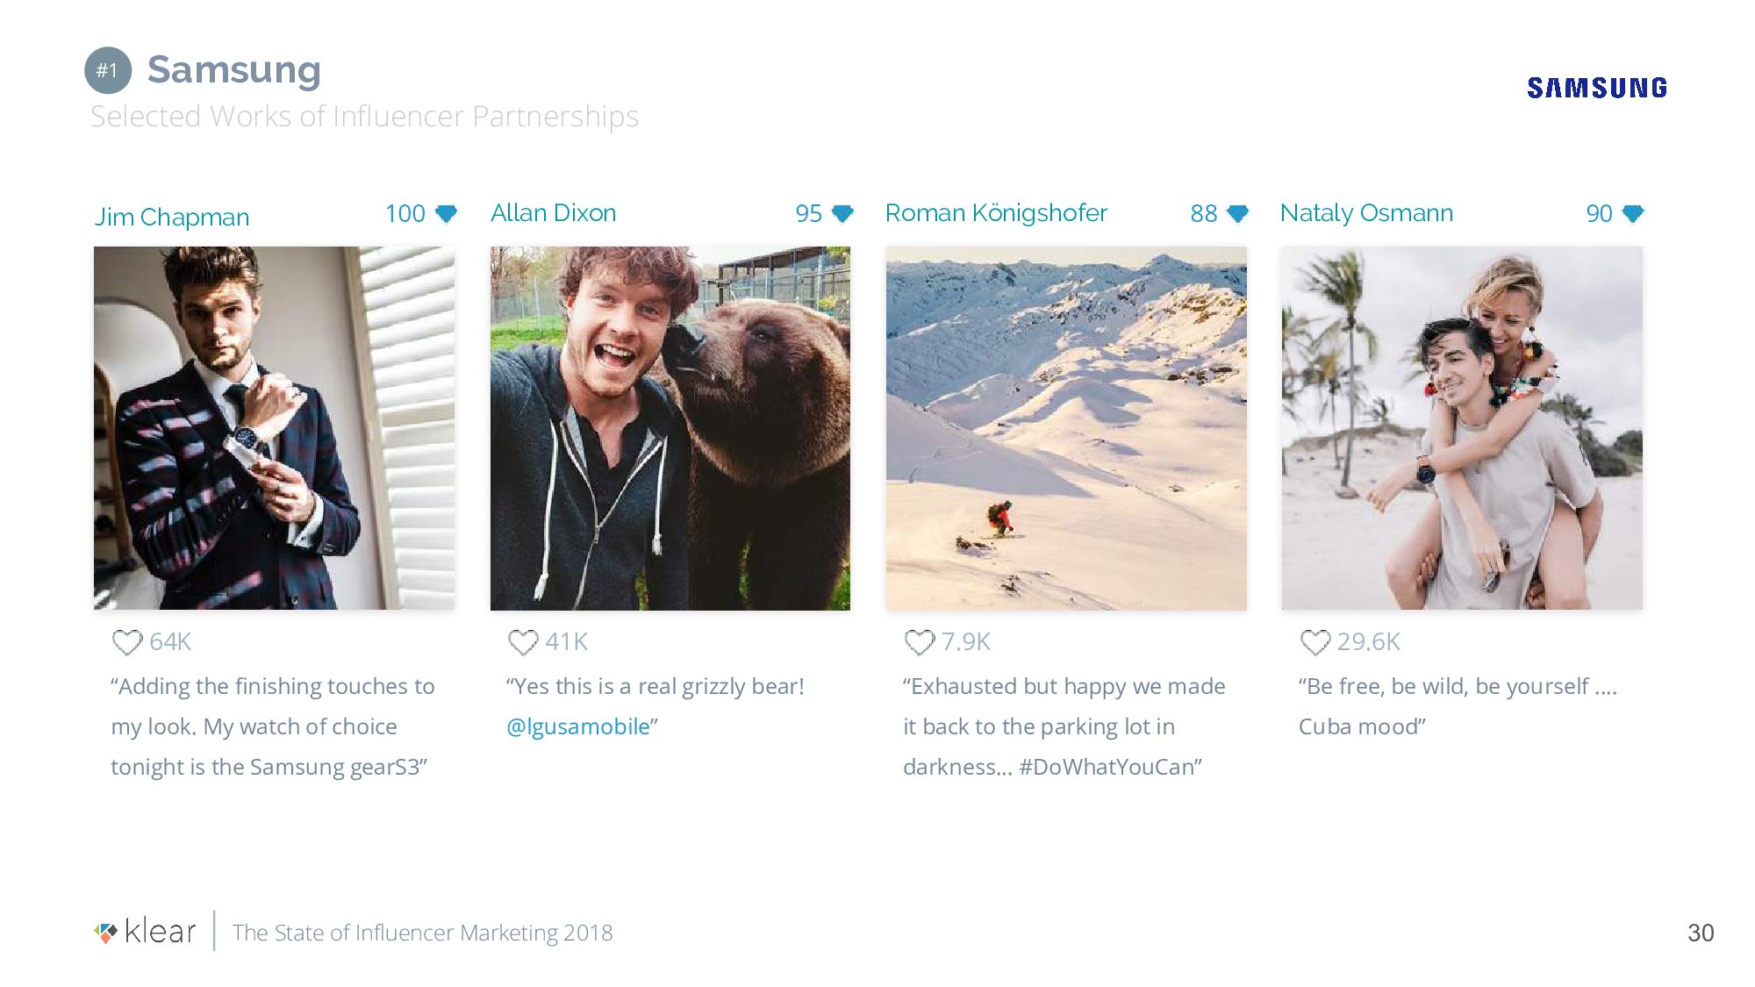Open the beach piggyback photo
Image resolution: width=1755 pixels, height=987 pixels.
(x=1462, y=427)
